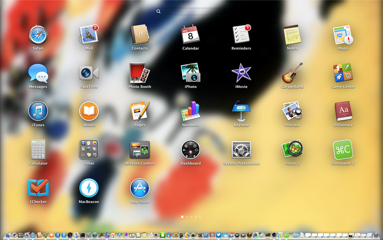
Task: Open System Preferences
Action: pyautogui.click(x=241, y=150)
